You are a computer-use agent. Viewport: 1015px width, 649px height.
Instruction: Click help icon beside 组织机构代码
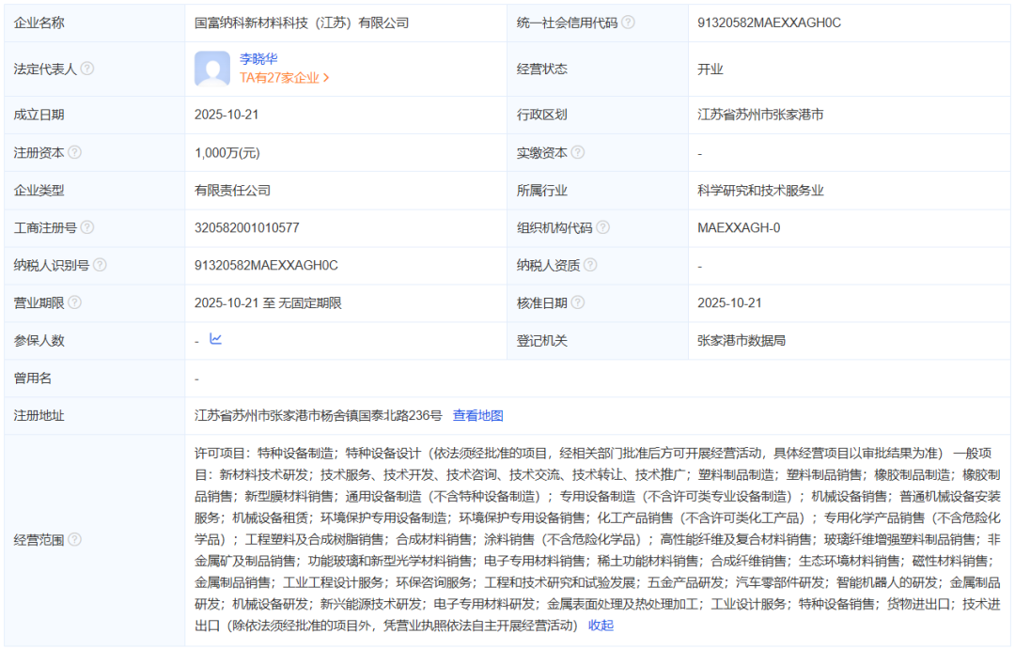(x=603, y=227)
